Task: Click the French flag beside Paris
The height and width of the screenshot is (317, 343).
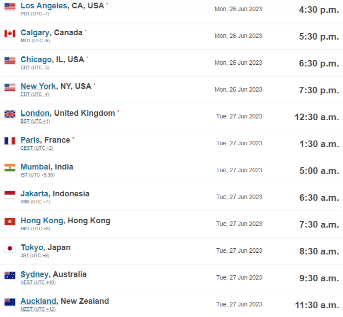Action: point(10,141)
